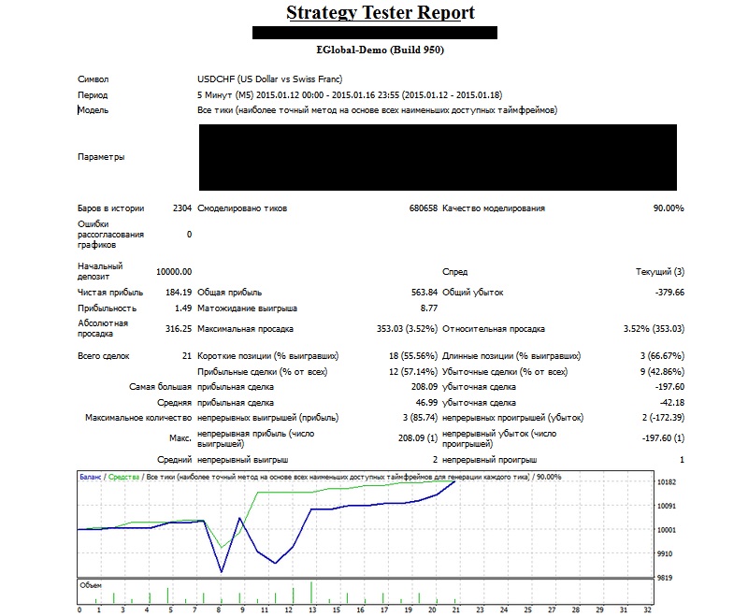
Task: Select the "Все тики (наиболее точный метод…)" model value
Action: click(377, 110)
